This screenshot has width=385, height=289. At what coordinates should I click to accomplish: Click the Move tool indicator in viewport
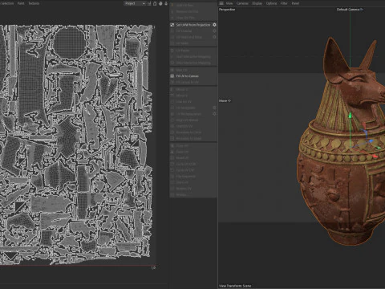225,101
